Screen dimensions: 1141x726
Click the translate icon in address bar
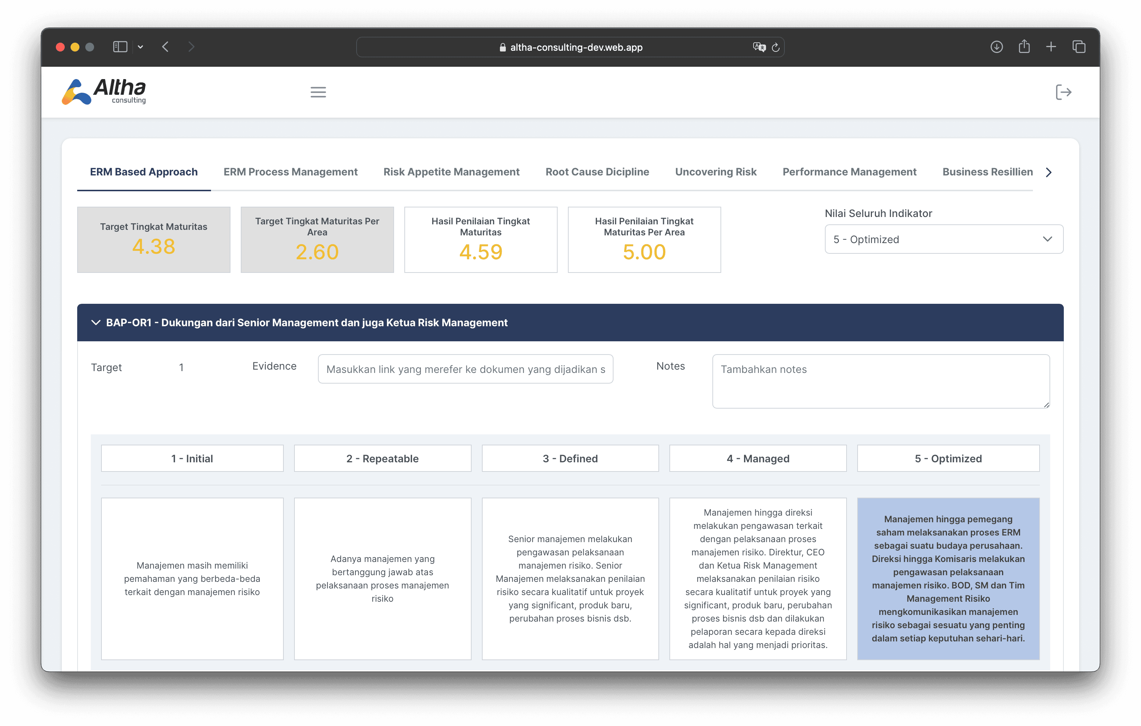(759, 47)
